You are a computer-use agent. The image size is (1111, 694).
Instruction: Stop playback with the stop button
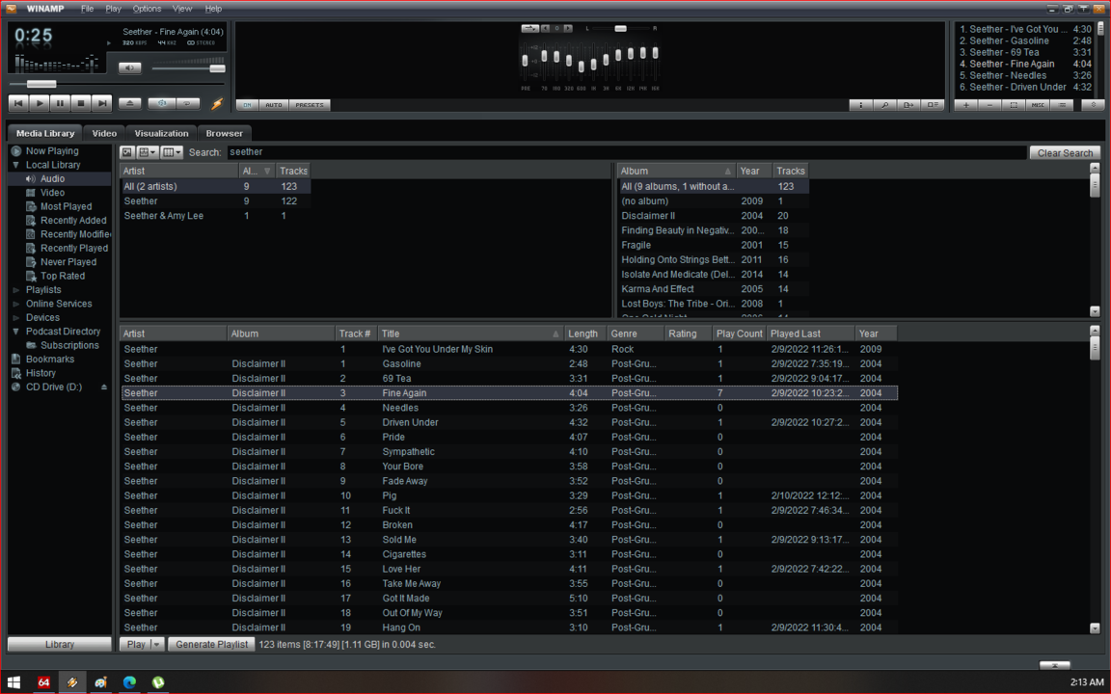81,103
